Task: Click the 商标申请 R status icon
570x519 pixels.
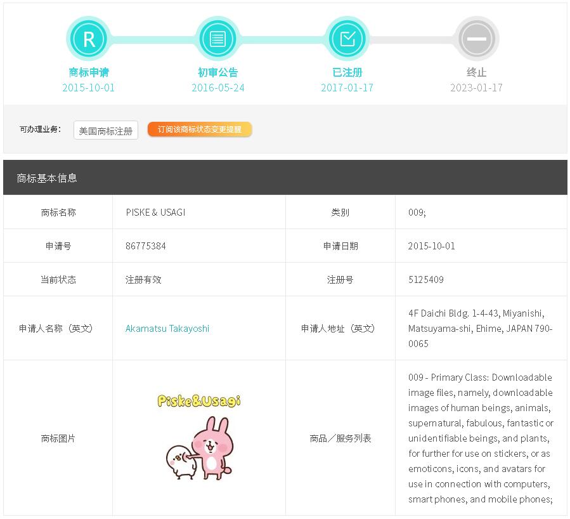Action: point(89,39)
